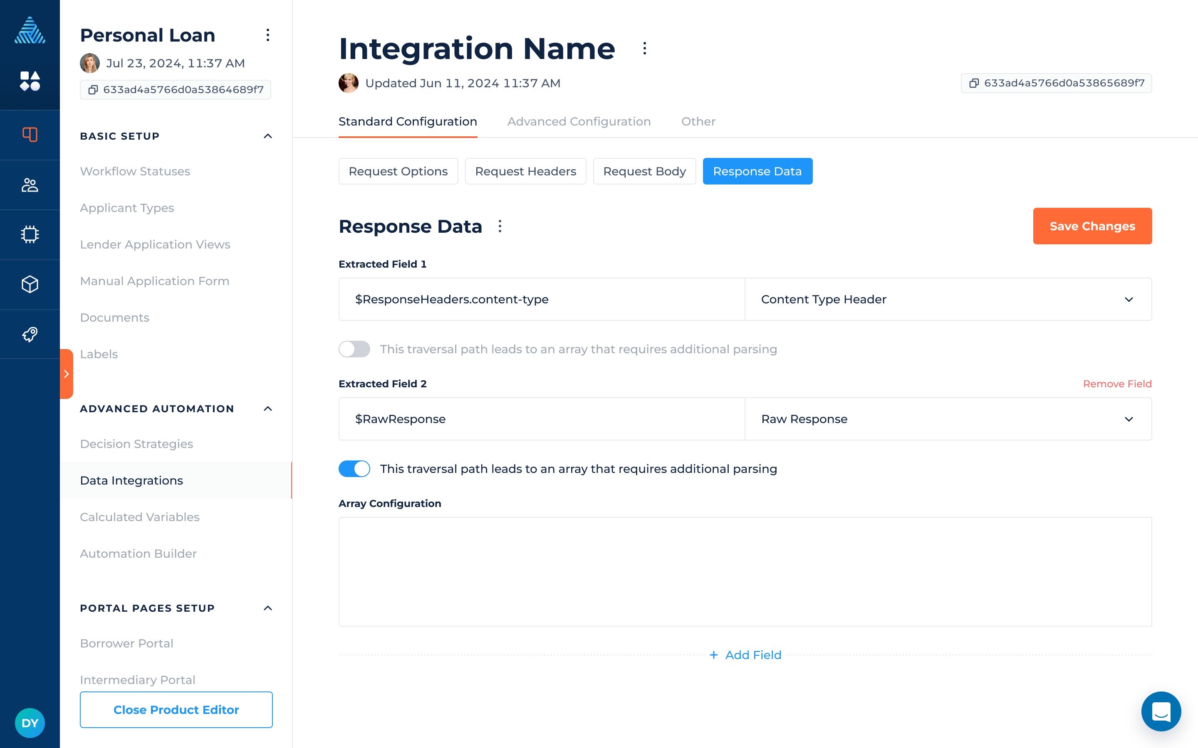Viewport: 1198px width, 748px height.
Task: Click the shapes dashboard icon in sidebar
Action: 30,81
